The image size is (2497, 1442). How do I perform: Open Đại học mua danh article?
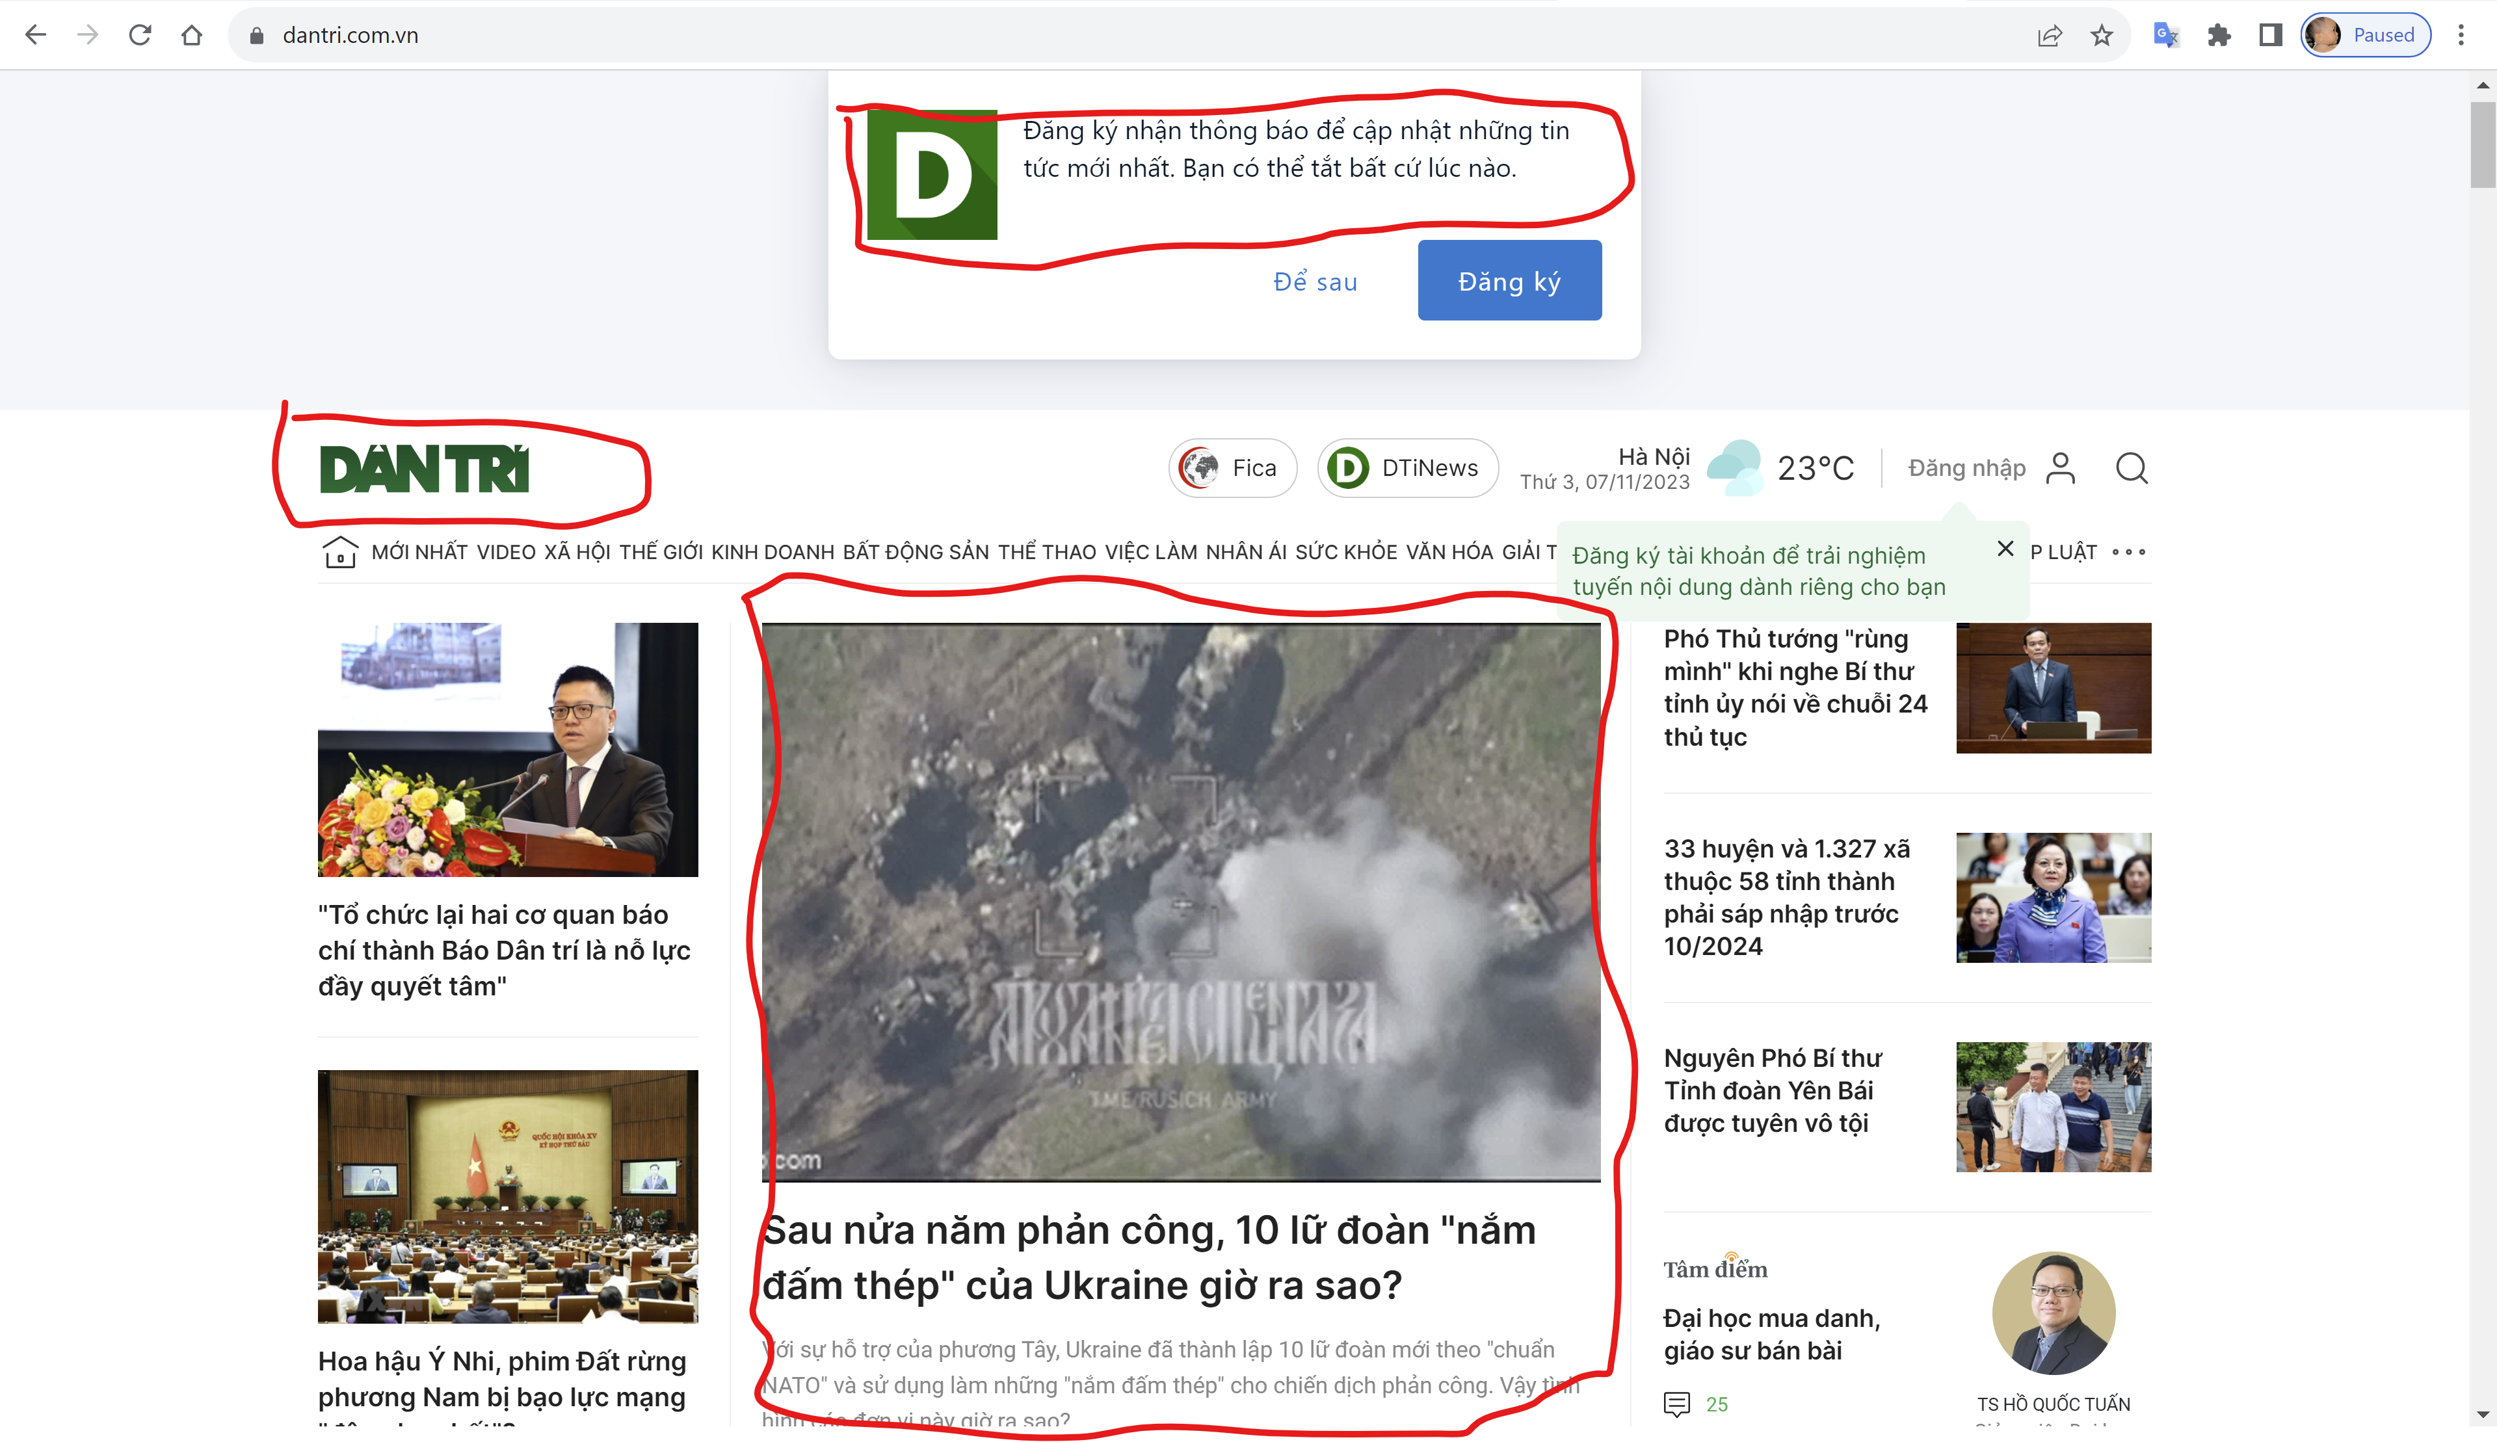point(1772,1334)
